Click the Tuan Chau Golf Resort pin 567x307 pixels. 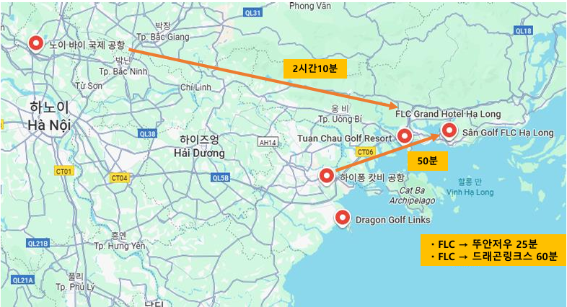(x=405, y=137)
